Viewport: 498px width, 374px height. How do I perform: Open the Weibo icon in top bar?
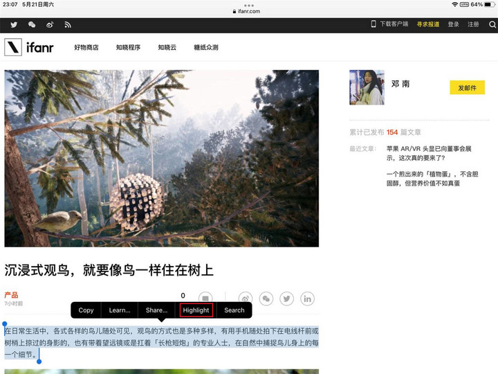coord(50,24)
